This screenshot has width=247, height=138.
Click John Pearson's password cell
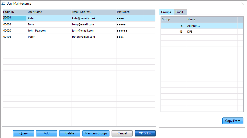[130, 31]
